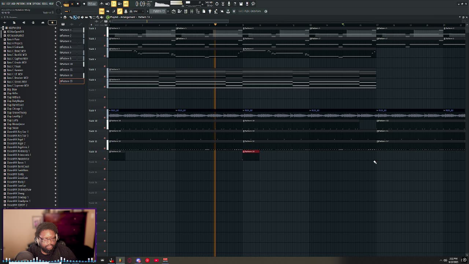469x264 pixels.
Task: Click the save project disk icon
Action: pos(241,4)
